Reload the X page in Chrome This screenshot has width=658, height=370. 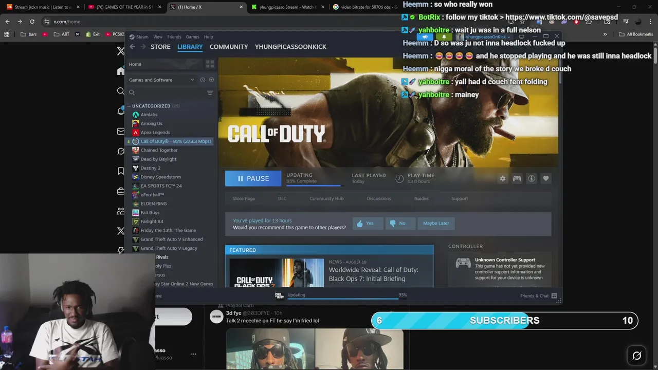(x=32, y=22)
